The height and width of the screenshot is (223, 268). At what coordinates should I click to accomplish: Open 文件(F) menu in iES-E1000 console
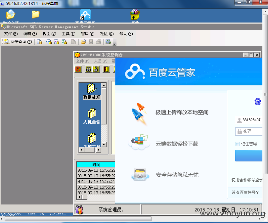tap(83, 61)
